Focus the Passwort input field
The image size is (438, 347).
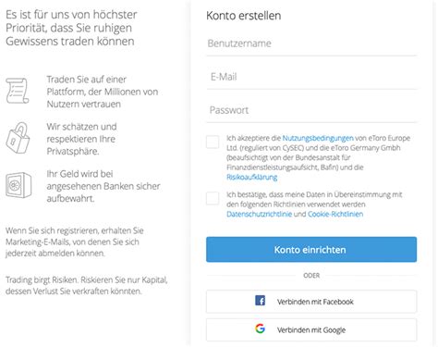pos(311,110)
